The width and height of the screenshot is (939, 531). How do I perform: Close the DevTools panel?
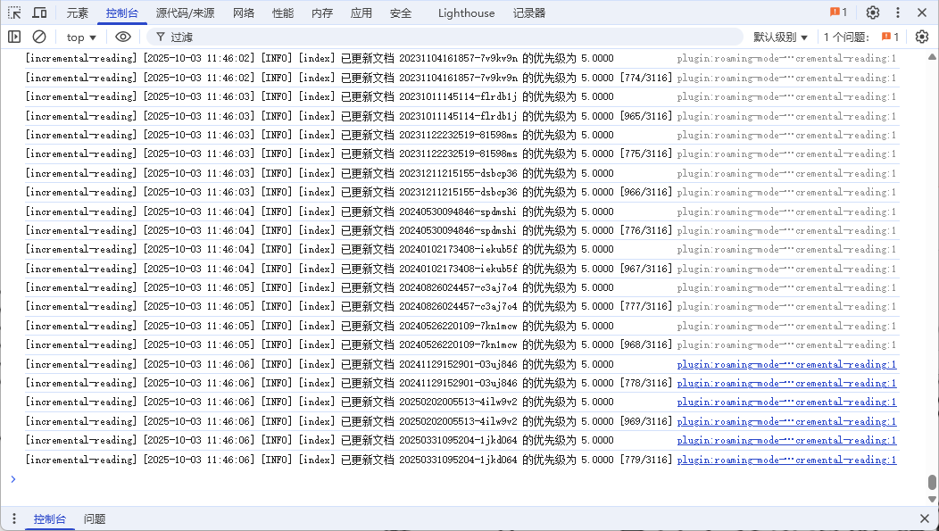click(922, 12)
